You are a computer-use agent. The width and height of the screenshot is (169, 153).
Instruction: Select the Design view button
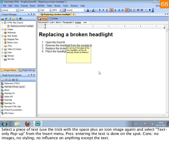pyautogui.click(x=43, y=19)
